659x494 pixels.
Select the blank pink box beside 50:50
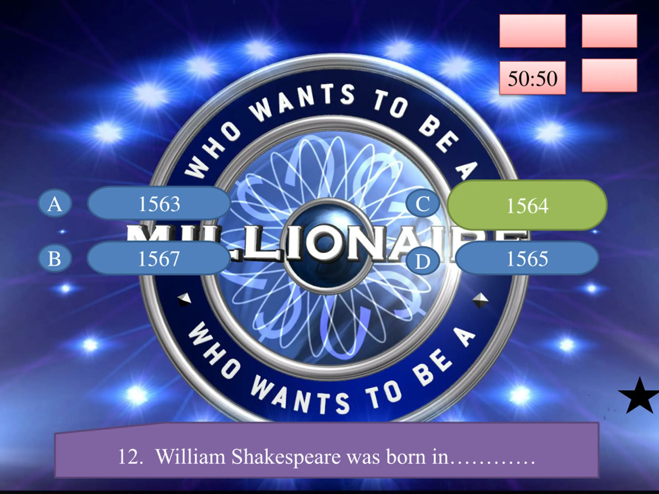pyautogui.click(x=610, y=75)
